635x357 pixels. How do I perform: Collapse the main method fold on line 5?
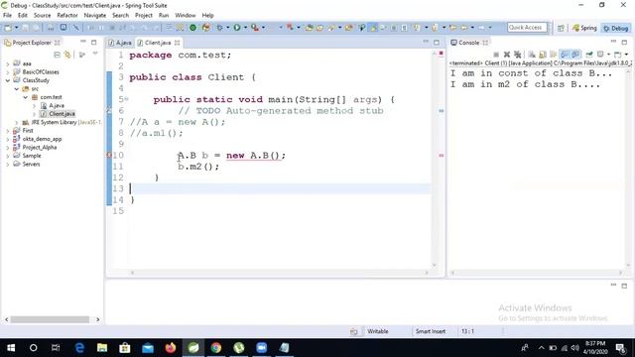tap(126, 99)
